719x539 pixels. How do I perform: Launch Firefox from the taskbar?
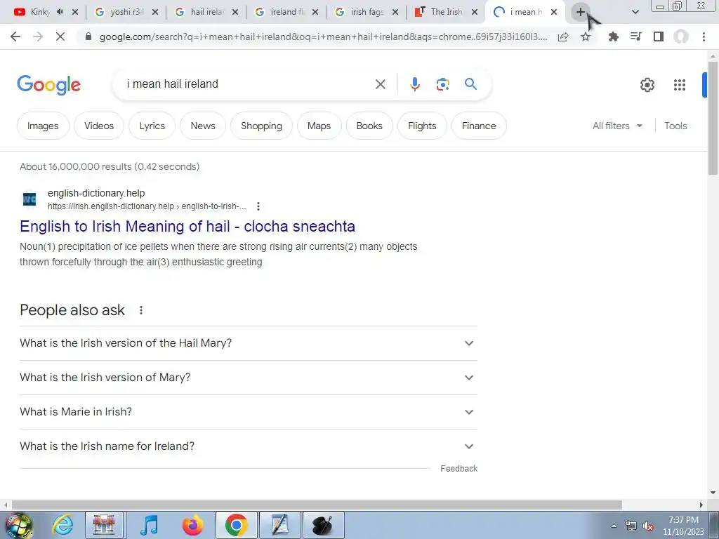point(192,525)
